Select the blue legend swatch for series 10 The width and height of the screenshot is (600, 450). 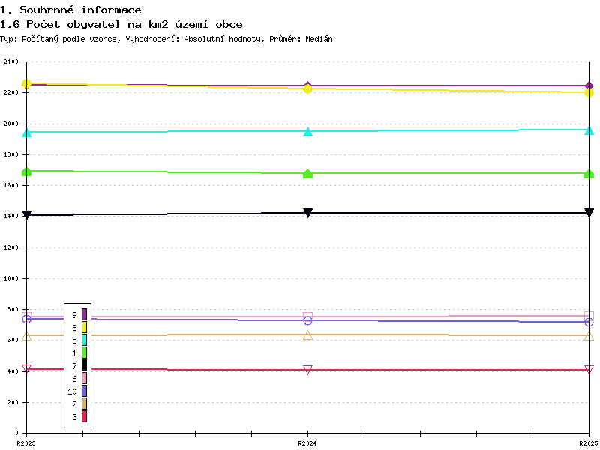click(x=84, y=391)
